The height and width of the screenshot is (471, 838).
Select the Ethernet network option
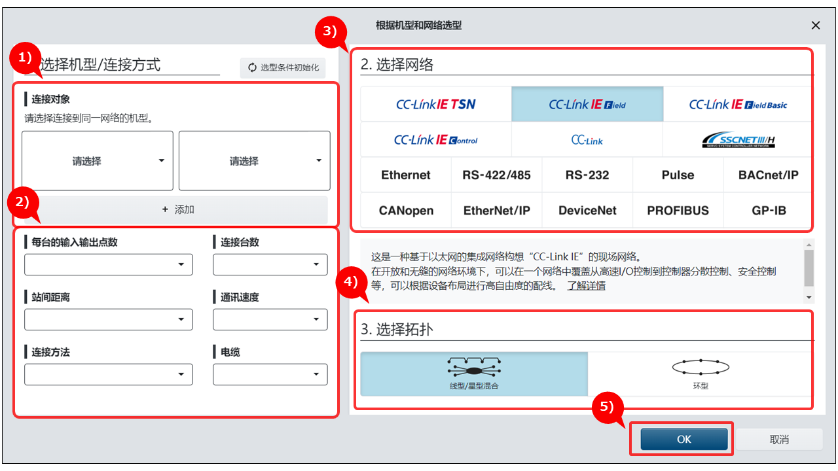click(x=406, y=175)
